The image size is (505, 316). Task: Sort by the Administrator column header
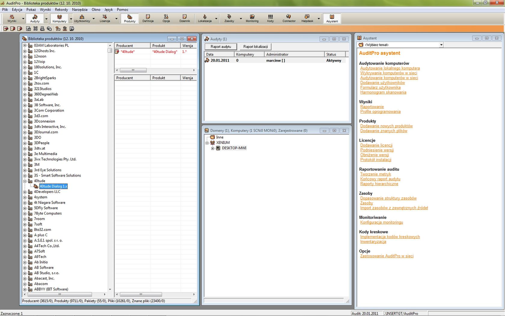pos(294,54)
